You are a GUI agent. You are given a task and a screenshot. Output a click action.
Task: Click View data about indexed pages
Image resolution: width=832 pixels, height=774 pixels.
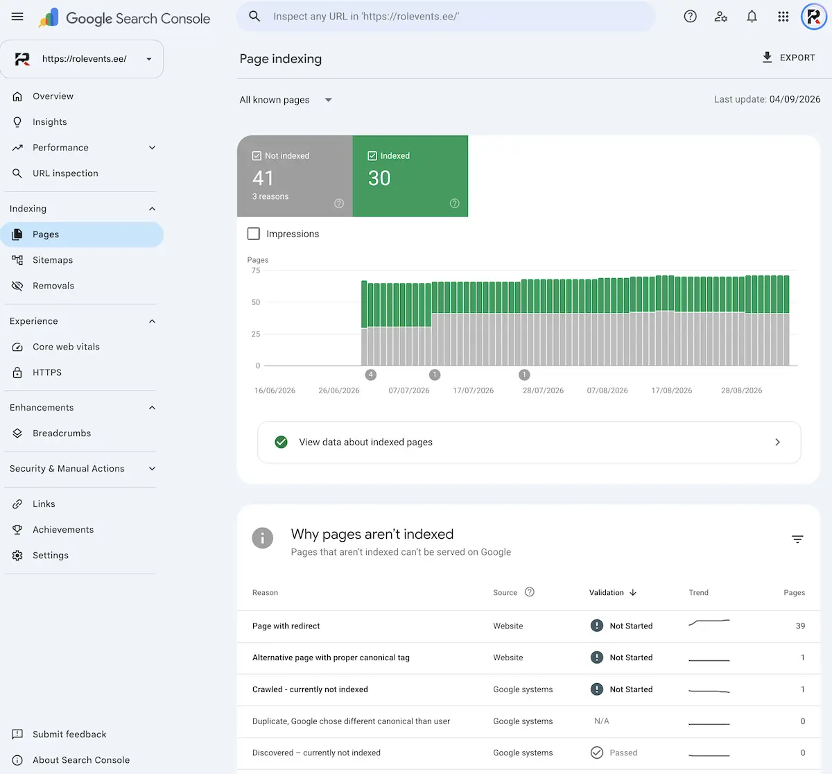point(529,442)
